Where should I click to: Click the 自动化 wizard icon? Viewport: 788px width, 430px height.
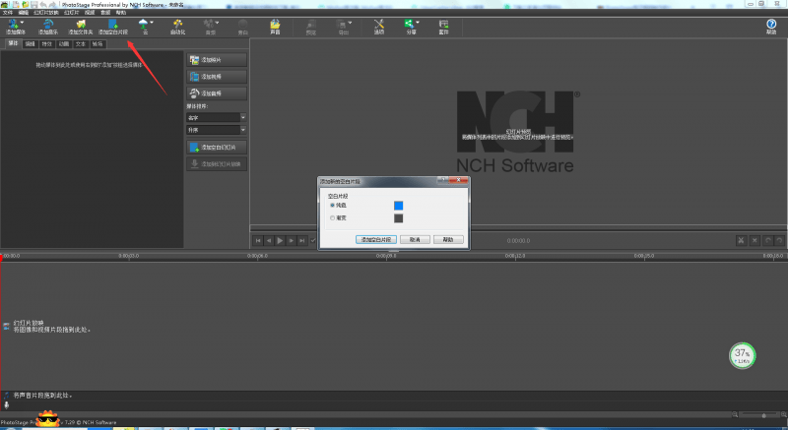click(177, 26)
